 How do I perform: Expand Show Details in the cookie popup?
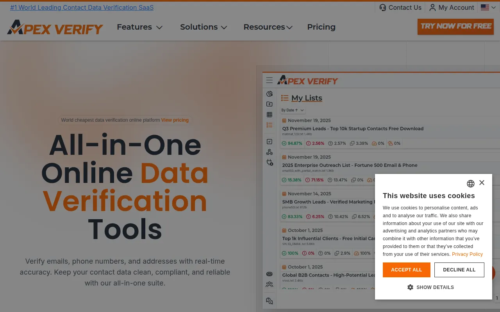[x=430, y=287]
